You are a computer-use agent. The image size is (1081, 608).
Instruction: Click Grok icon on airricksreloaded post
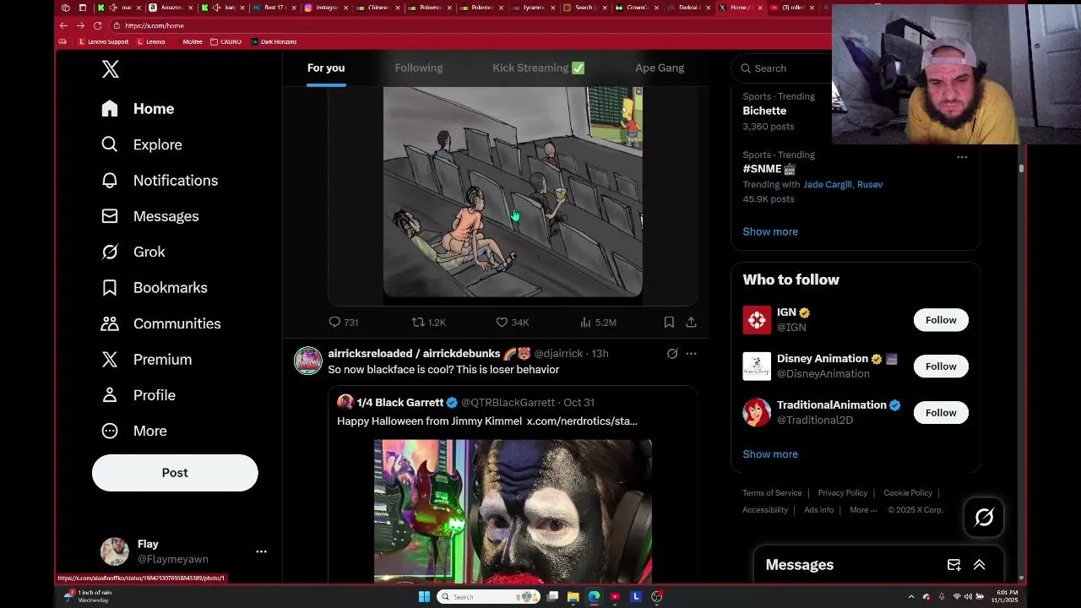tap(672, 354)
